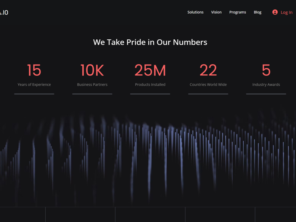Click the '25M' statistic number
Screen dimensions: 296x222
coord(150,70)
